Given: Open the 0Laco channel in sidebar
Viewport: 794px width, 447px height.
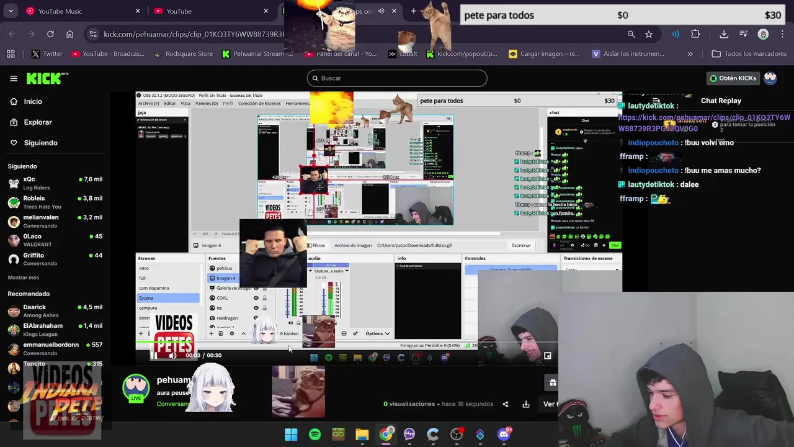Looking at the screenshot, I should pos(55,240).
